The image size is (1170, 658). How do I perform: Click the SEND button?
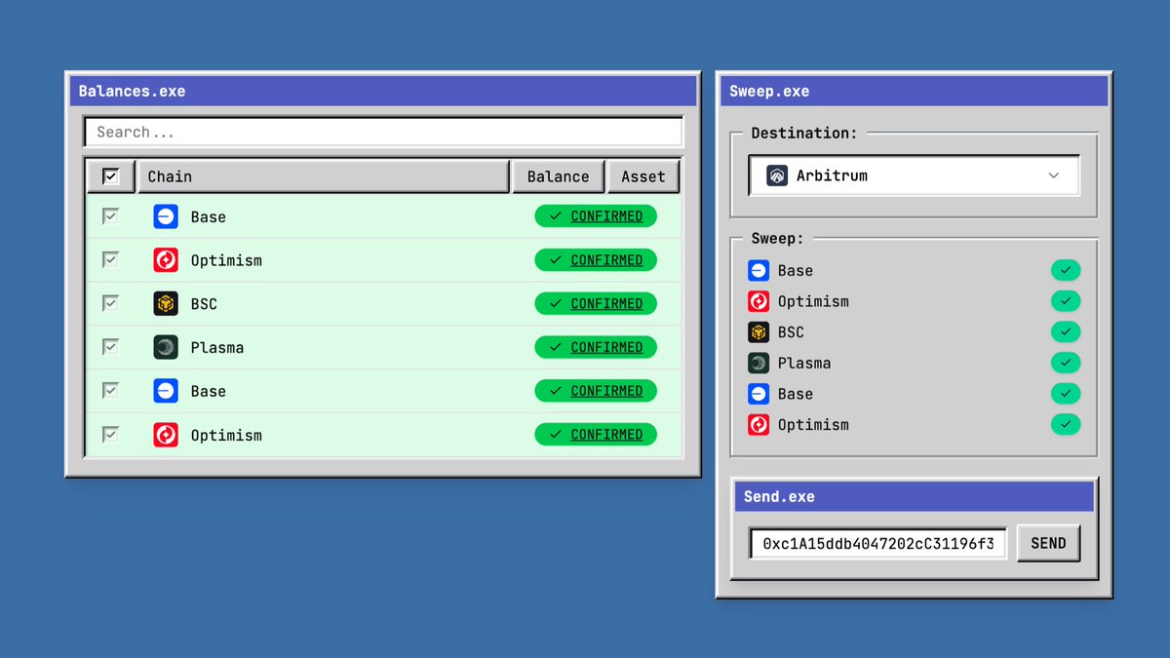click(x=1049, y=544)
